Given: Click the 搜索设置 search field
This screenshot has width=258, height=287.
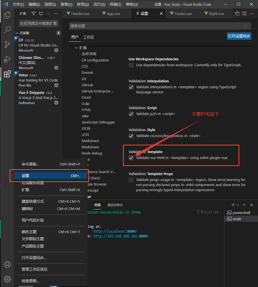Looking at the screenshot, I should pos(160,26).
